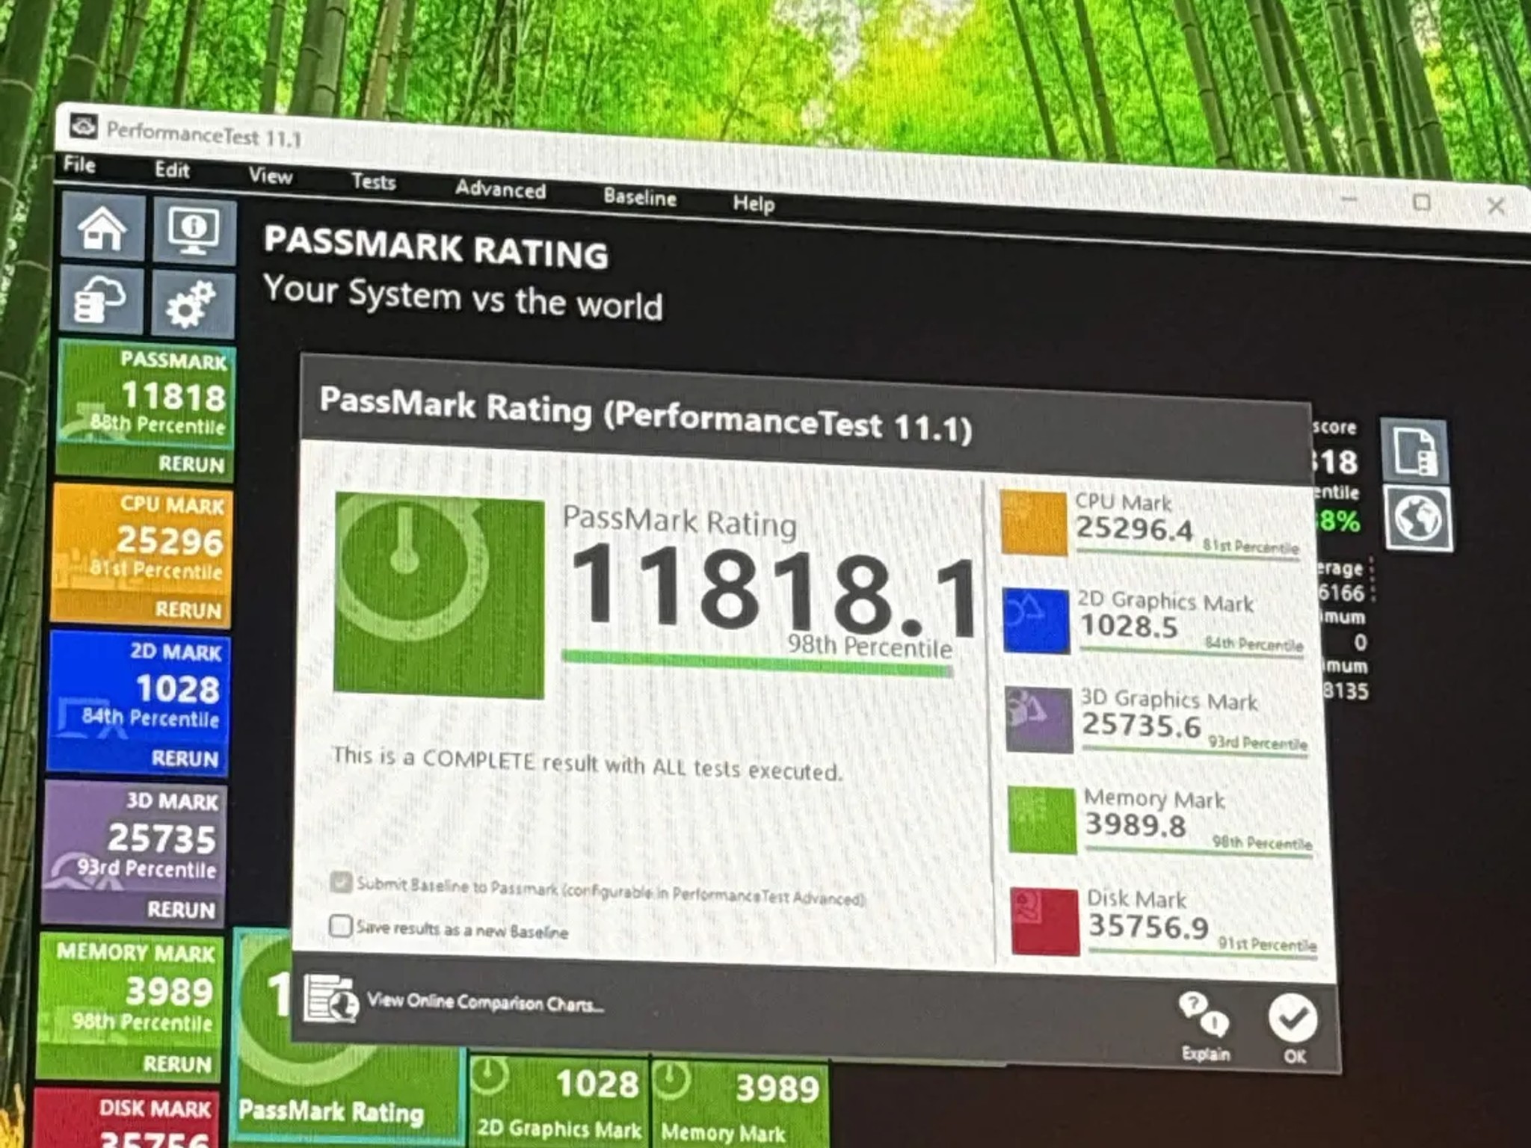Click the green stopwatch PassMark Rating icon

(x=439, y=595)
